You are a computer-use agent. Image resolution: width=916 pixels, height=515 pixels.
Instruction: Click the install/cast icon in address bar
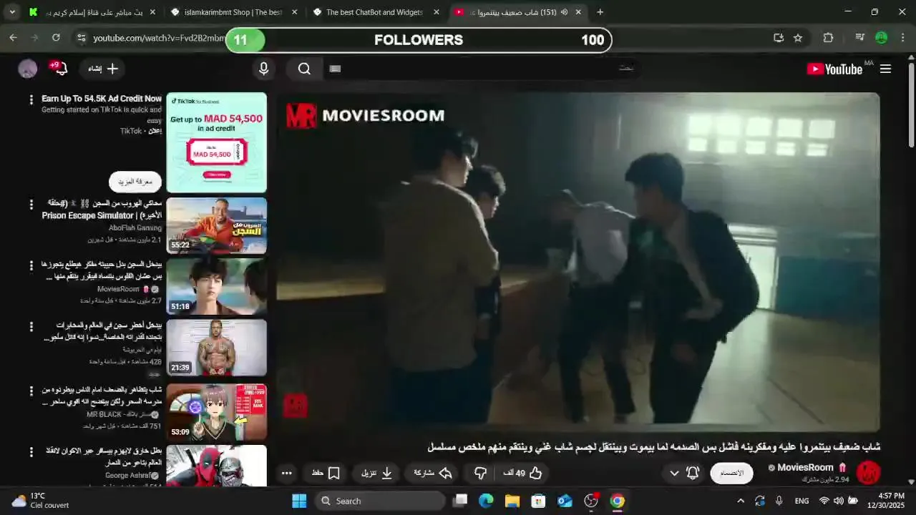coord(779,38)
